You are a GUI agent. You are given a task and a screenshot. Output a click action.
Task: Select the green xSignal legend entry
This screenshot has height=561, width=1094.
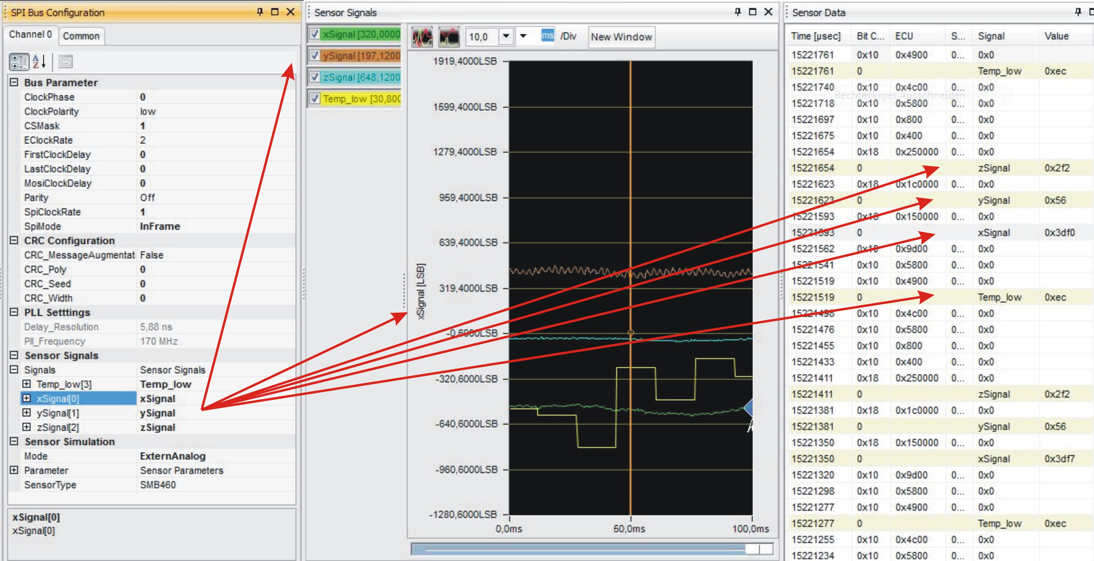point(361,34)
